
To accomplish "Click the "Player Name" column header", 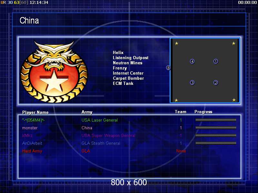I will coord(35,112).
